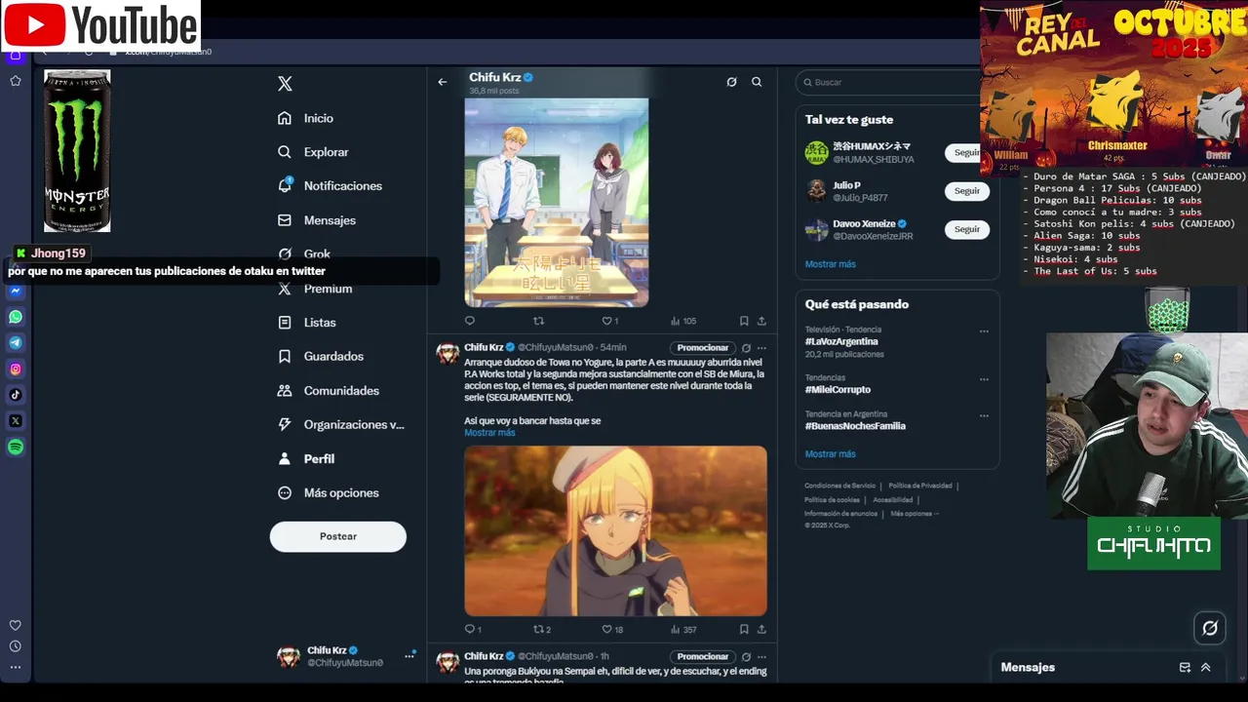
Task: View analytics showing 105 views
Action: tap(683, 321)
